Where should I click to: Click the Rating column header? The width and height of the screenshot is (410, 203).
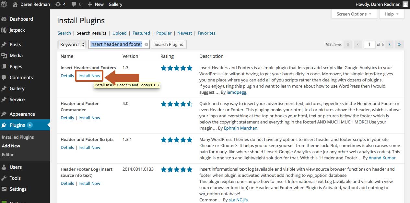coord(167,56)
